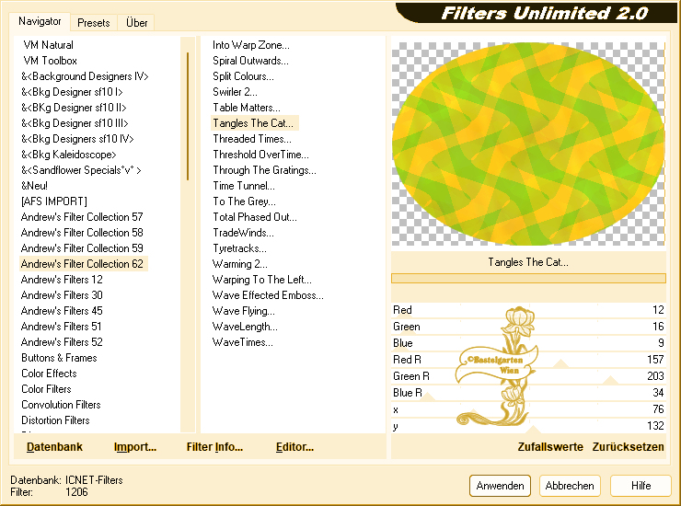Choose Warming 2... filter
Viewport: 681px width, 506px height.
[240, 264]
